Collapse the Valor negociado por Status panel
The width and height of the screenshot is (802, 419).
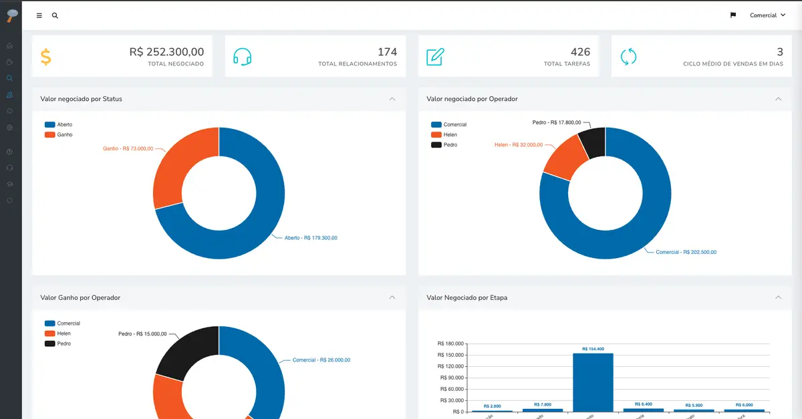tap(392, 99)
